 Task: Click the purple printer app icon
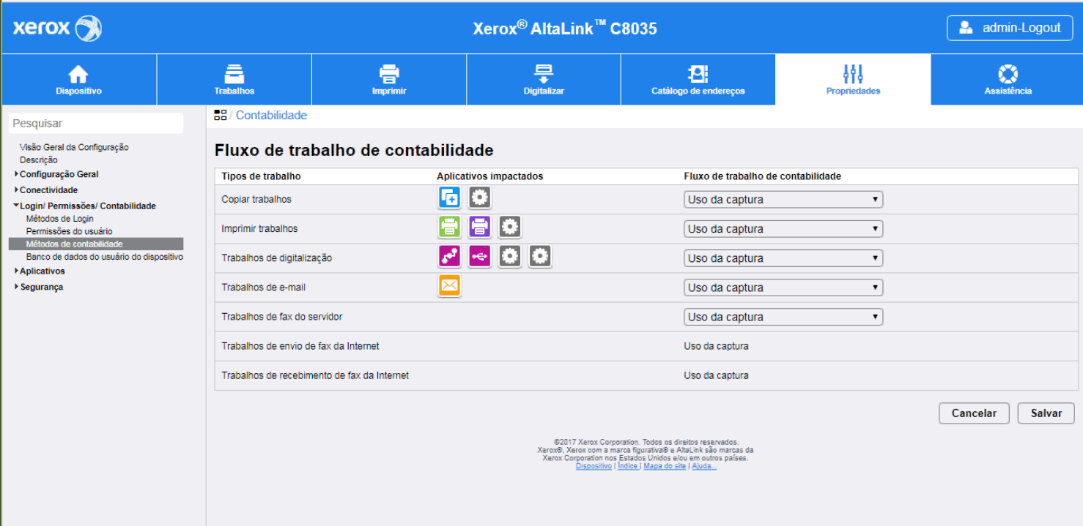[479, 228]
